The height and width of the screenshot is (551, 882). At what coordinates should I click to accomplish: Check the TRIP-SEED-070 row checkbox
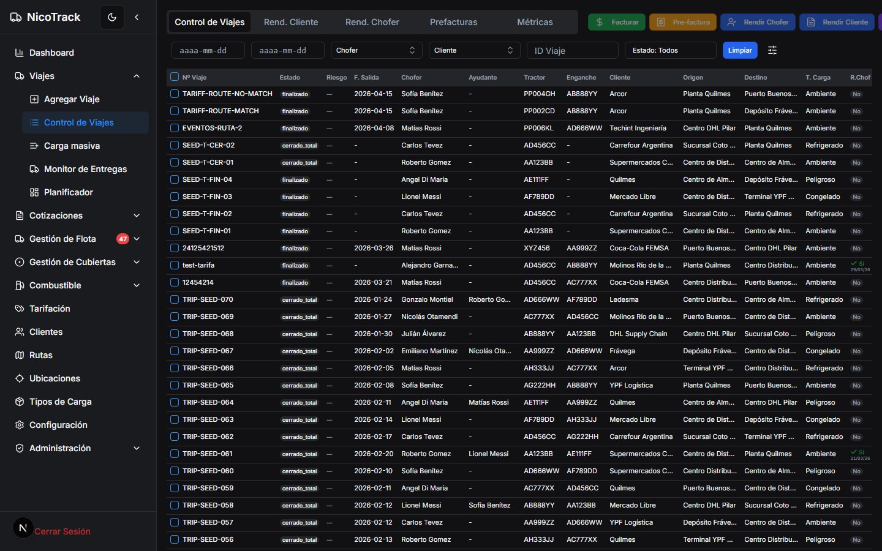click(175, 299)
